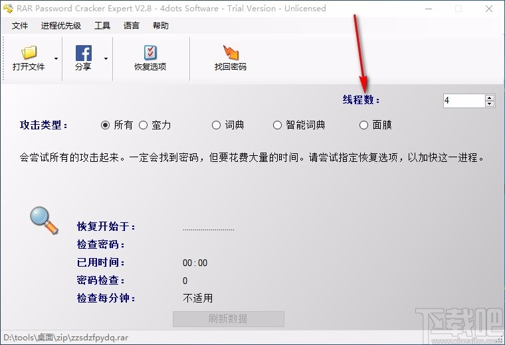Click the file path in the status bar
This screenshot has width=505, height=345.
coord(66,338)
